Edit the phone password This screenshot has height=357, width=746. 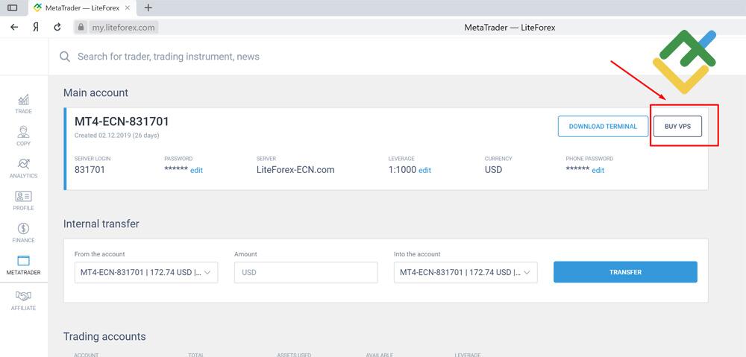pyautogui.click(x=598, y=170)
